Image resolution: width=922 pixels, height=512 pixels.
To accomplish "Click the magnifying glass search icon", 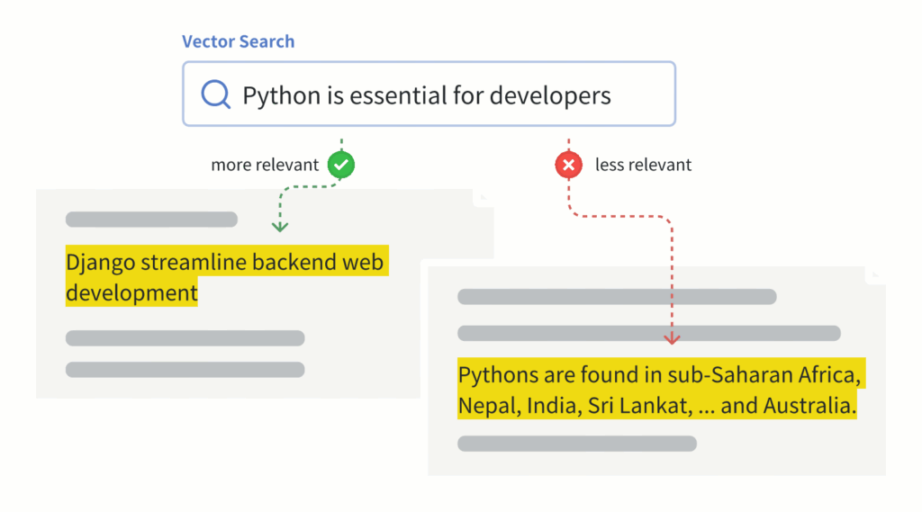I will (x=216, y=94).
